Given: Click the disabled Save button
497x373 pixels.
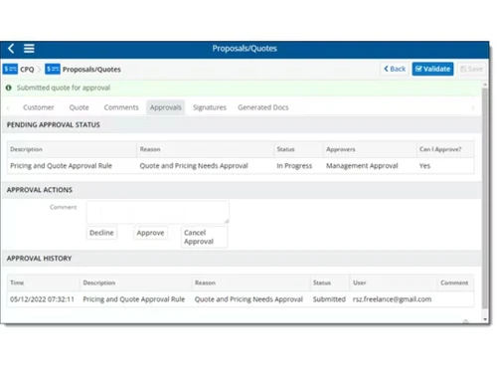Looking at the screenshot, I should click(471, 69).
